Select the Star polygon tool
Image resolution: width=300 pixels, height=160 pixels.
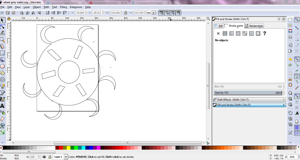tap(2, 73)
